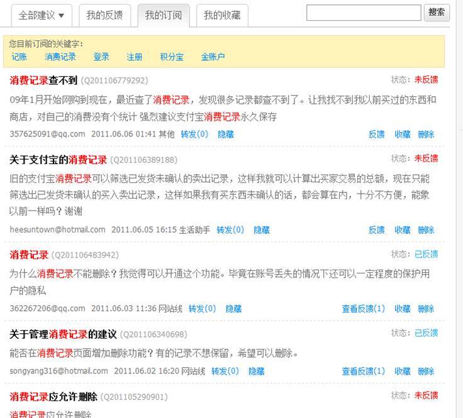This screenshot has width=463, height=418.
Task: Hide the heesuntown@hotmail.com post via 隐藏
Action: click(x=262, y=229)
